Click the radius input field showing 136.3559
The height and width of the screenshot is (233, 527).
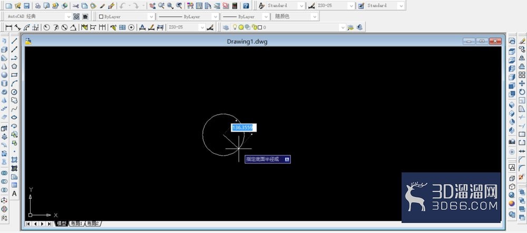(x=243, y=128)
